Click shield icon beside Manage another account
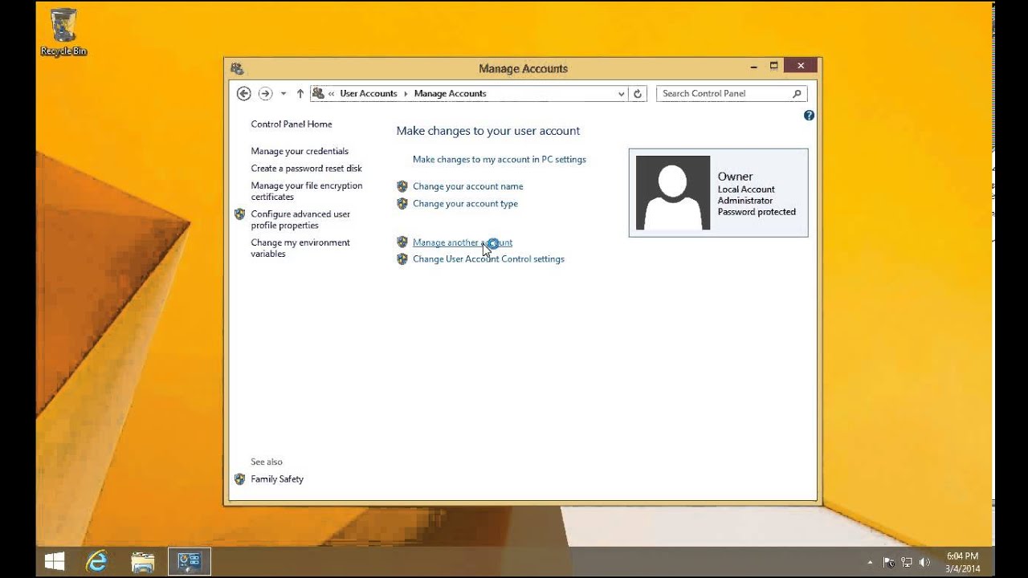 pos(402,242)
